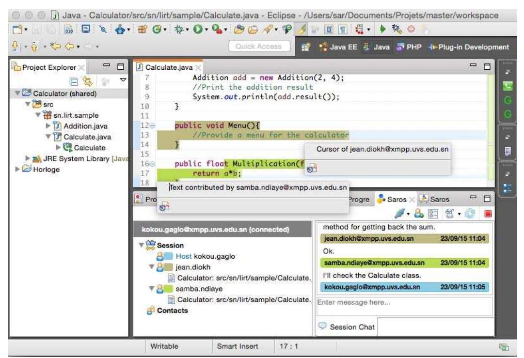Toggle Saros Follow Mode icon
The width and height of the screenshot is (524, 358).
[x=450, y=213]
